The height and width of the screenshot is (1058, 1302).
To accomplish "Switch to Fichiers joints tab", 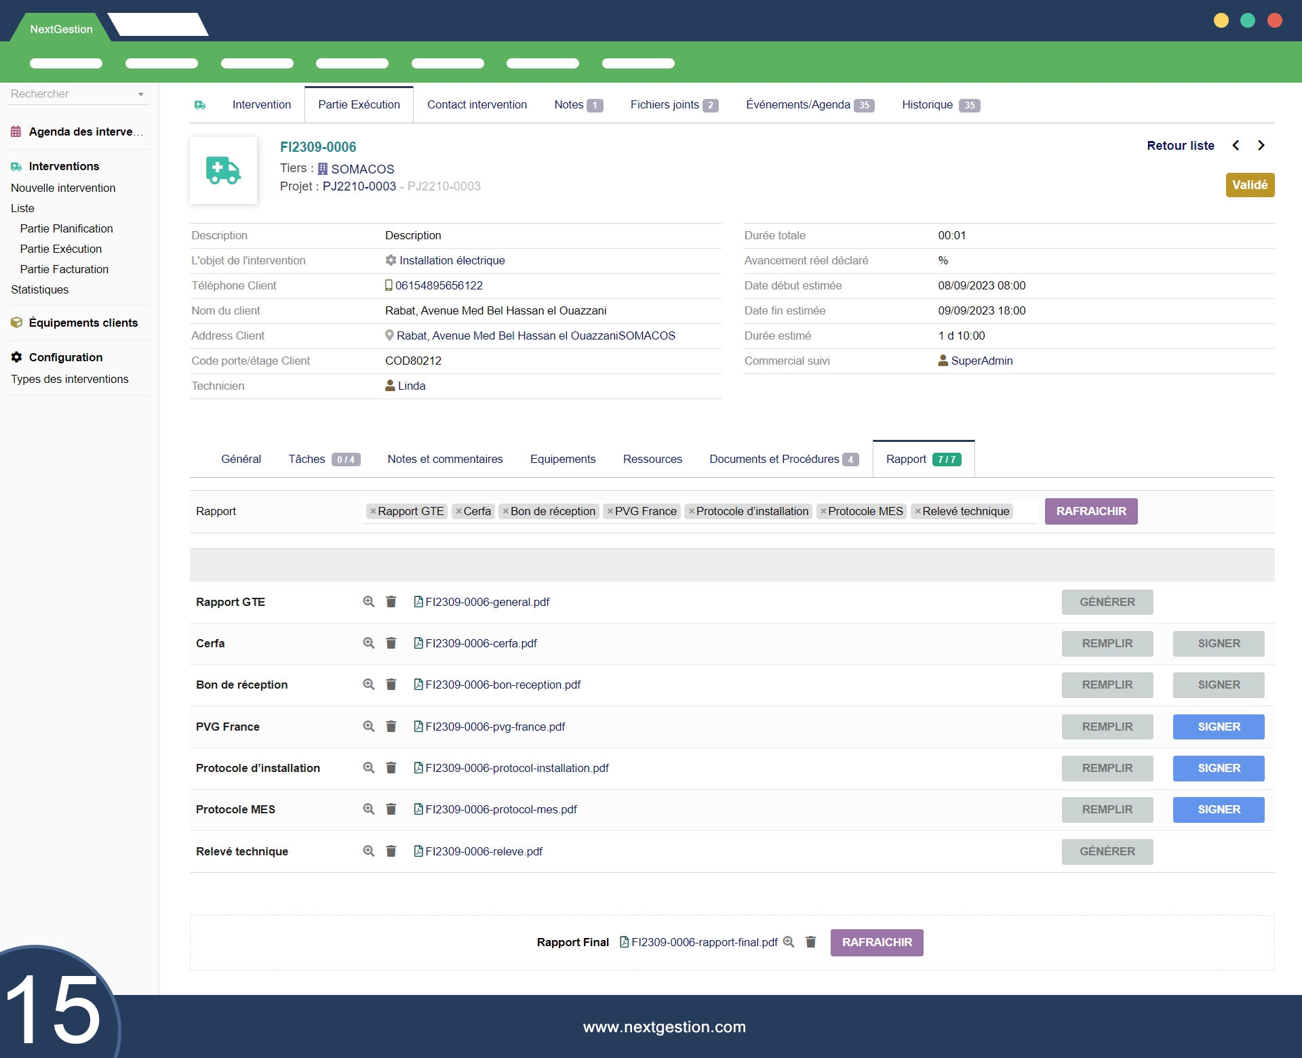I will tap(673, 105).
